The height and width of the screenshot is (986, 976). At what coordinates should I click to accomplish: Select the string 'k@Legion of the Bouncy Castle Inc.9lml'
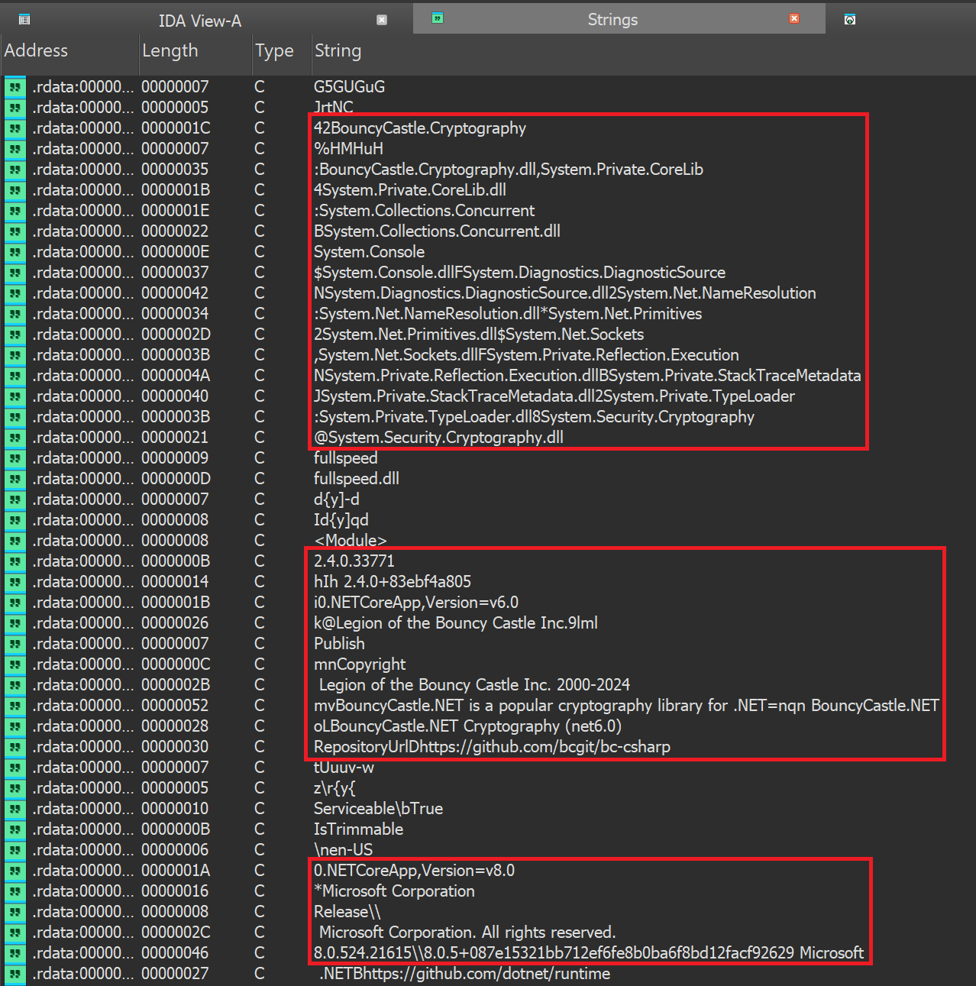point(456,623)
